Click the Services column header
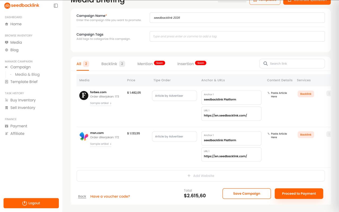339x212 pixels. coord(304,80)
